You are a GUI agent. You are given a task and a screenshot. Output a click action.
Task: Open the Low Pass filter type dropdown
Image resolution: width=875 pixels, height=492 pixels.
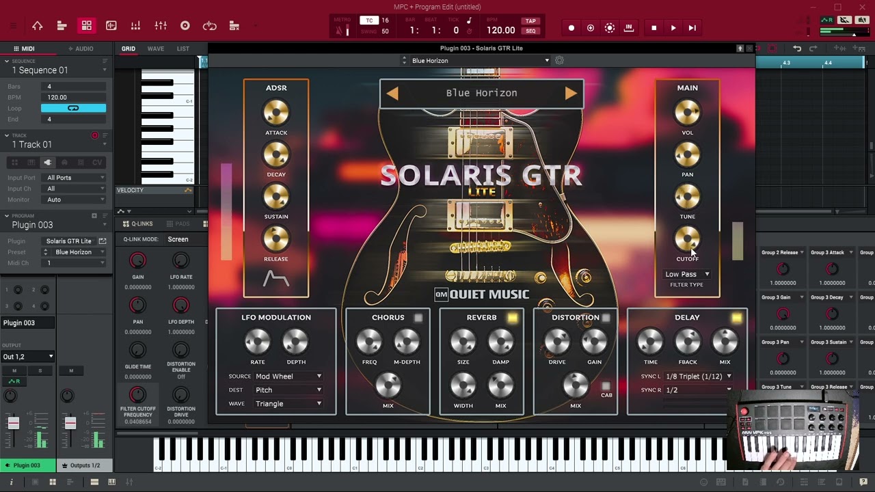click(x=687, y=274)
